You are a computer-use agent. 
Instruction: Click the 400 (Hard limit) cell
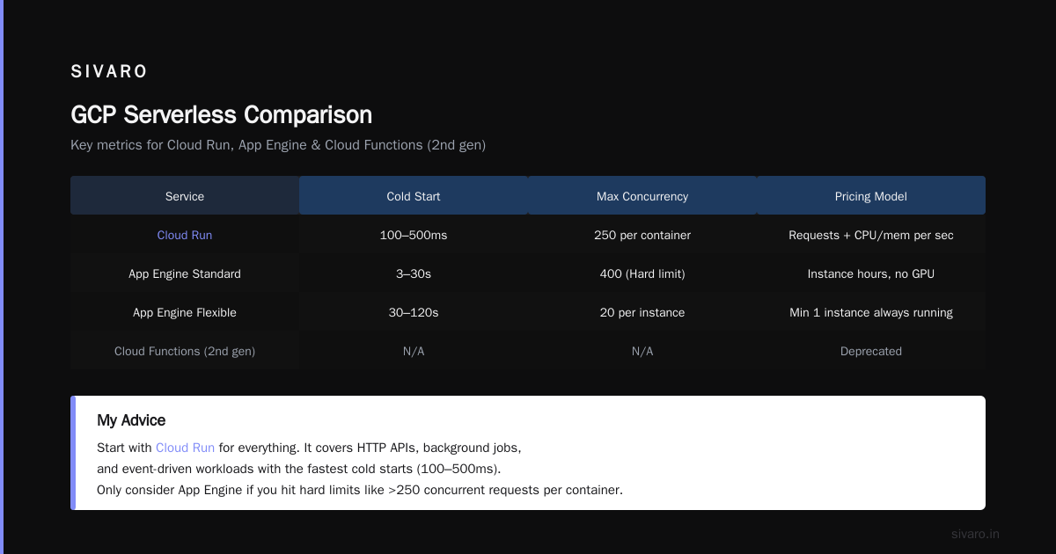tap(642, 273)
